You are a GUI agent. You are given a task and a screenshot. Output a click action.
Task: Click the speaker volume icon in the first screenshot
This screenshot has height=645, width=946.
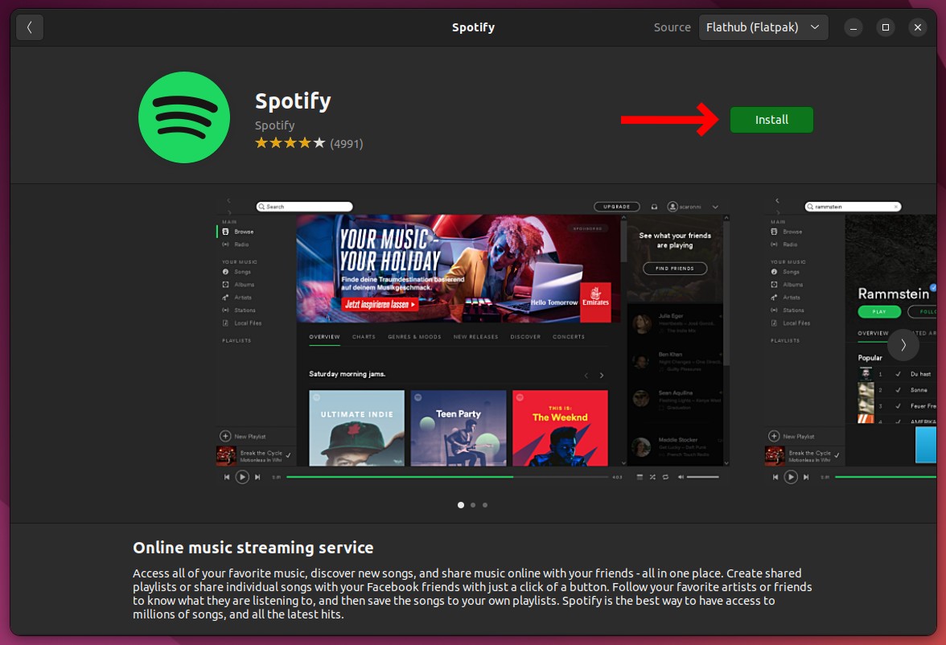680,477
